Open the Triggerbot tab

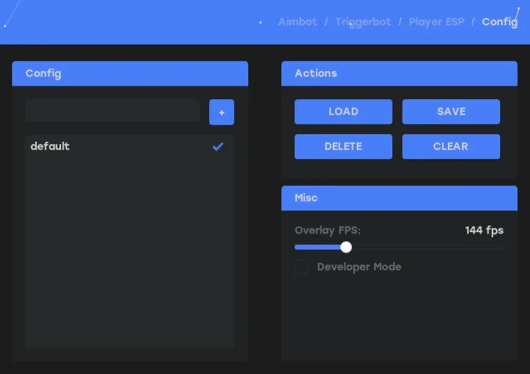(x=363, y=22)
